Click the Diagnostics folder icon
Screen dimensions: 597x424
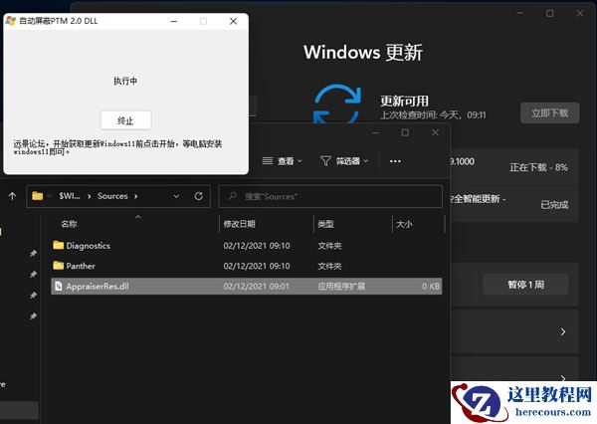coord(59,245)
